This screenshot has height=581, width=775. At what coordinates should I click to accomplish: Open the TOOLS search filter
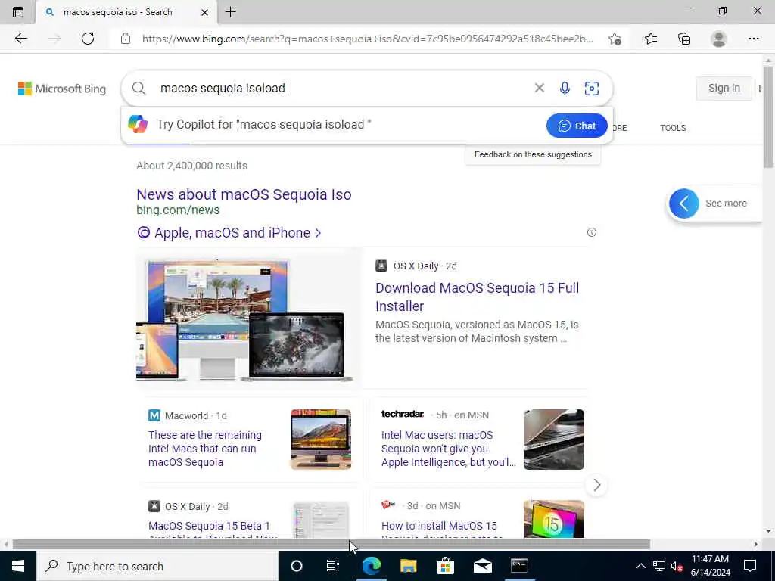pos(673,128)
